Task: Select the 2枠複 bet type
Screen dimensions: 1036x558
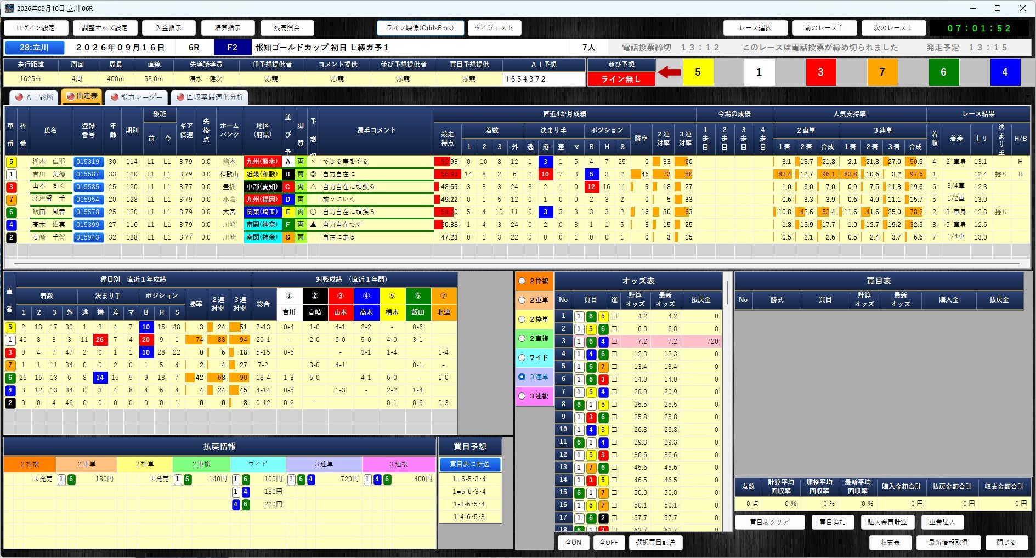Action: 534,281
